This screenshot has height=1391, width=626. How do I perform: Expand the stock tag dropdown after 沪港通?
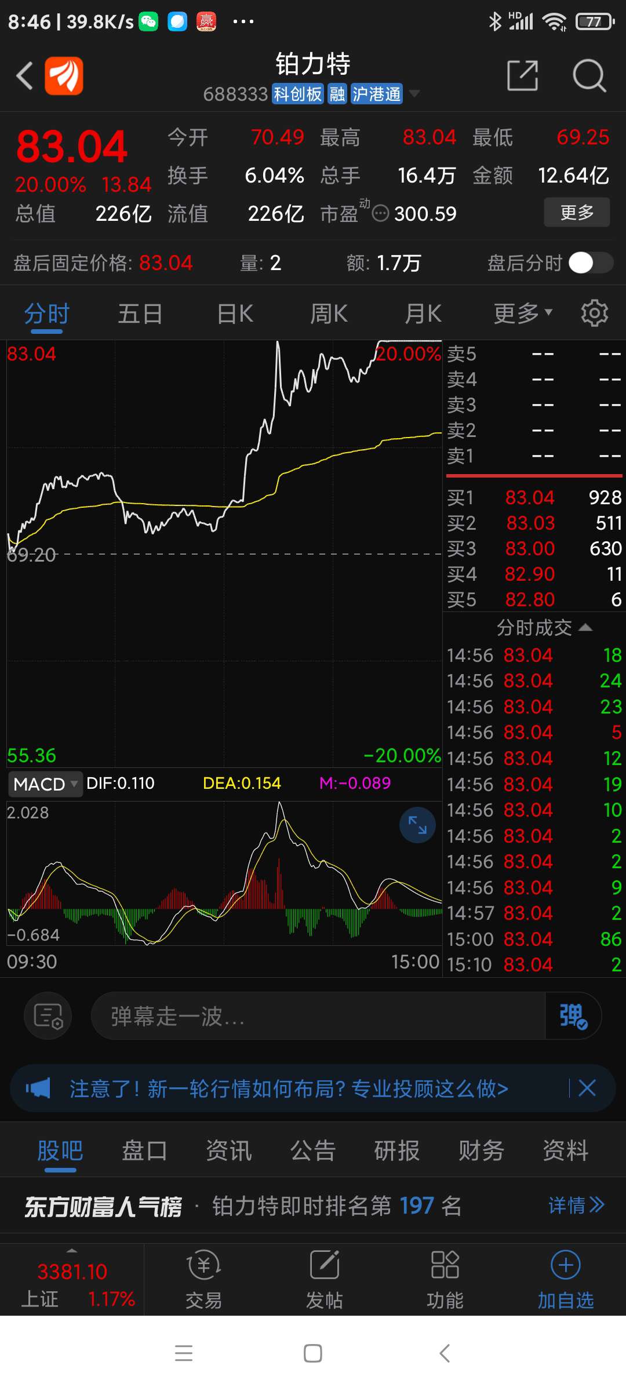[x=414, y=93]
